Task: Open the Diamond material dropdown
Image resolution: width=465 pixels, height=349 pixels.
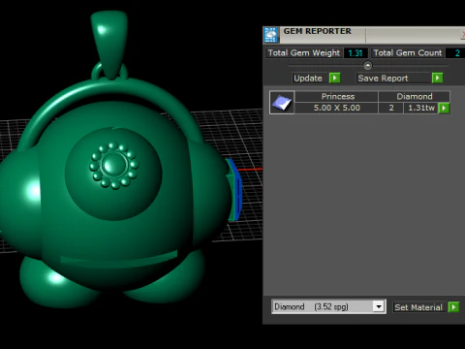Action: coord(378,306)
